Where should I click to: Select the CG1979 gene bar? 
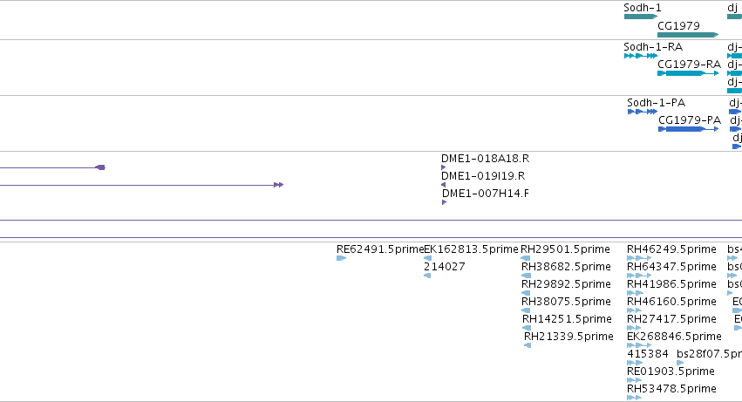point(688,35)
